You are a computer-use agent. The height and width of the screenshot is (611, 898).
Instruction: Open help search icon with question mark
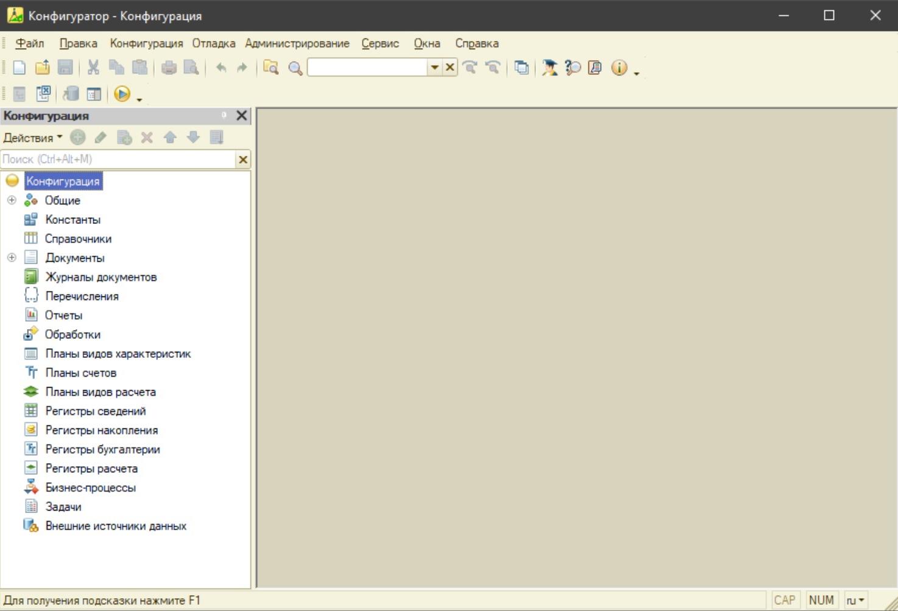(573, 68)
